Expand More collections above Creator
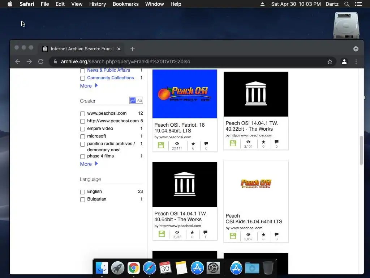The height and width of the screenshot is (278, 370). 89,86
